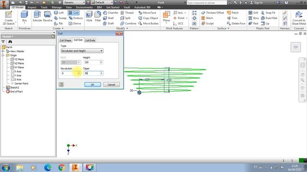
Task: Click the TOP view cube face
Action: [x=295, y=47]
